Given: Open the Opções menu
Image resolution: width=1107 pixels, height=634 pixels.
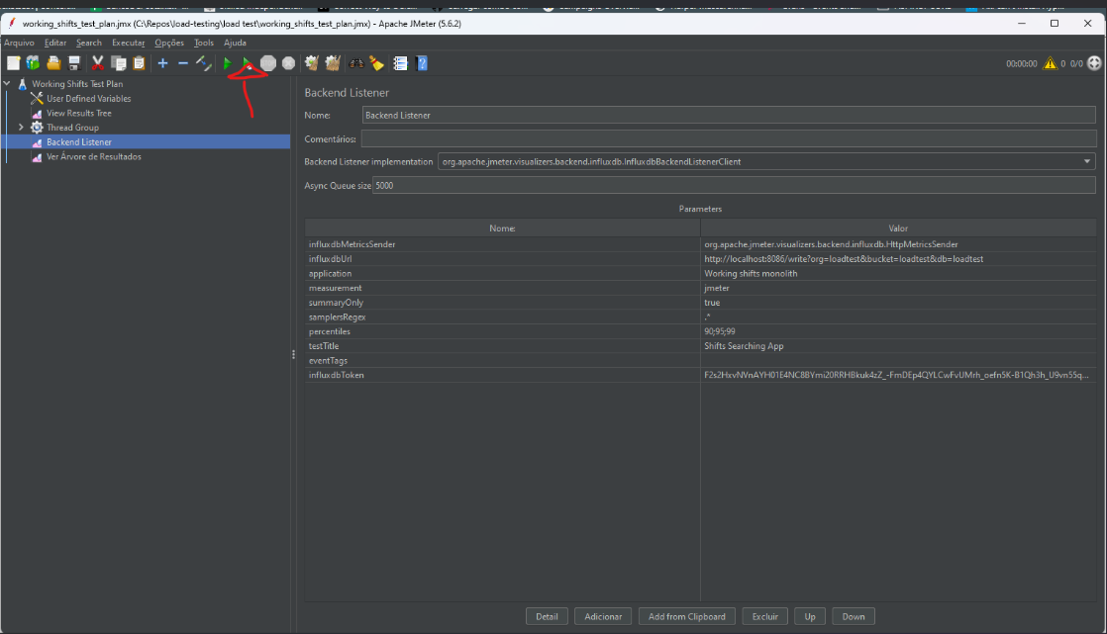Looking at the screenshot, I should click(169, 43).
